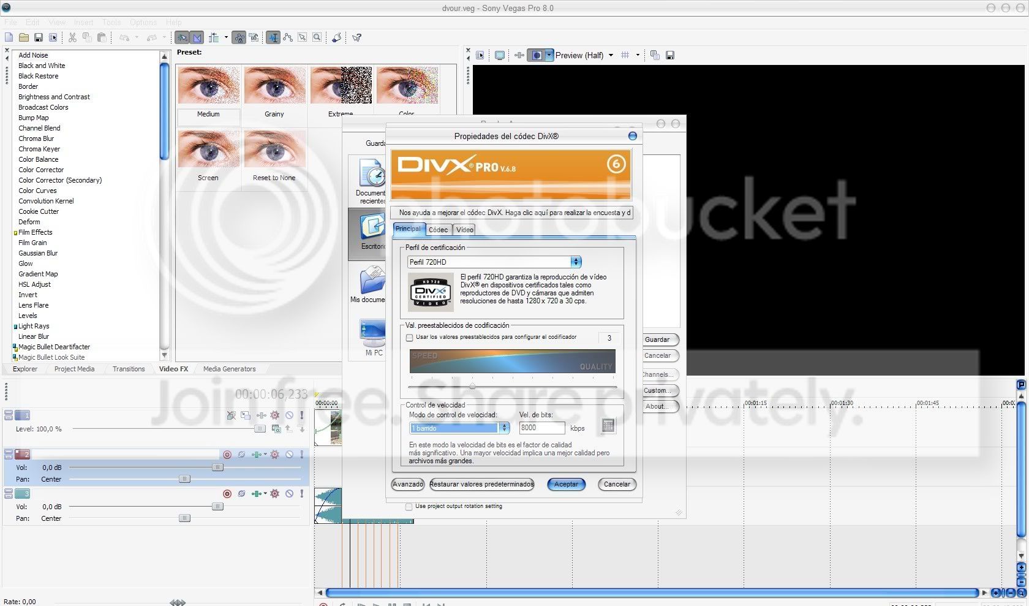Select the Normal Edit tool on the toolbar
The image size is (1029, 606).
[x=273, y=37]
